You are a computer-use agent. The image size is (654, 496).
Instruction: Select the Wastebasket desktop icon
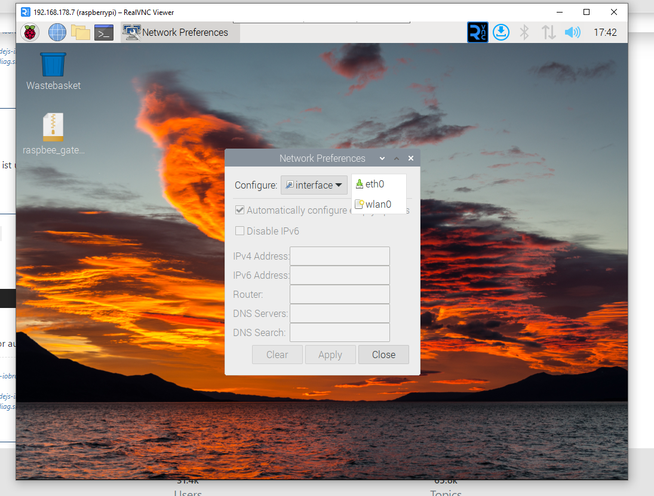coord(53,71)
